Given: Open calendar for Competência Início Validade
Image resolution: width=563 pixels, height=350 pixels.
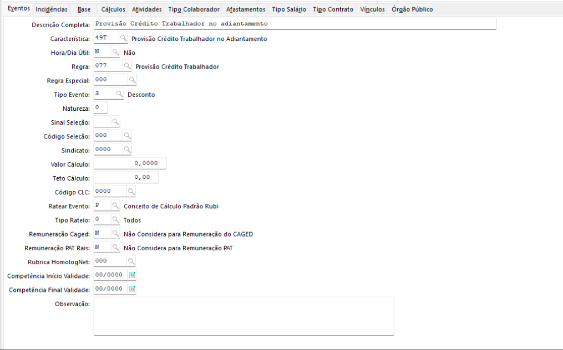Looking at the screenshot, I should click(x=132, y=275).
